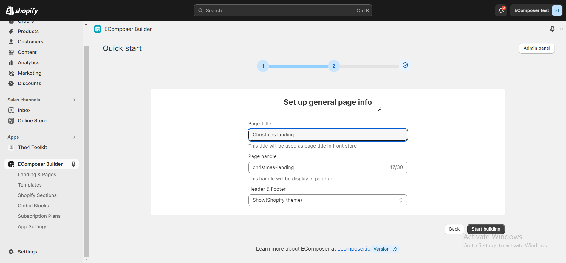Image resolution: width=566 pixels, height=263 pixels.
Task: Open App Settings
Action: (x=33, y=226)
